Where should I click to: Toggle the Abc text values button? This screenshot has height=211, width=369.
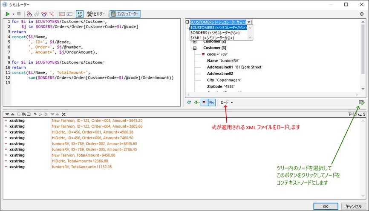[x=212, y=103]
